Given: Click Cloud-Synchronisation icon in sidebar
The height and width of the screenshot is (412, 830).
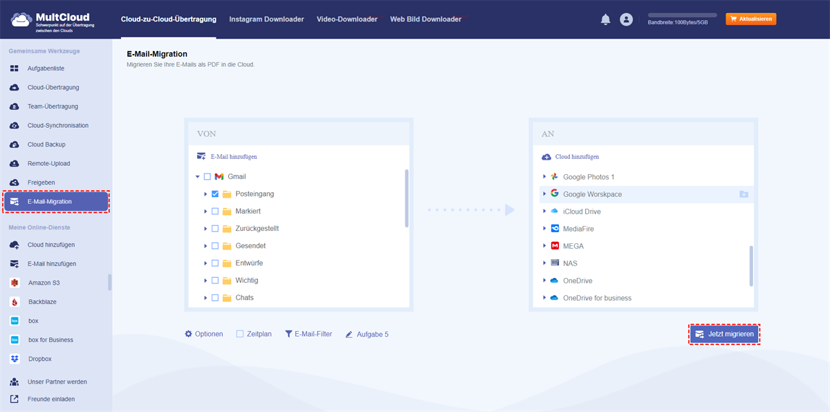Looking at the screenshot, I should (14, 126).
